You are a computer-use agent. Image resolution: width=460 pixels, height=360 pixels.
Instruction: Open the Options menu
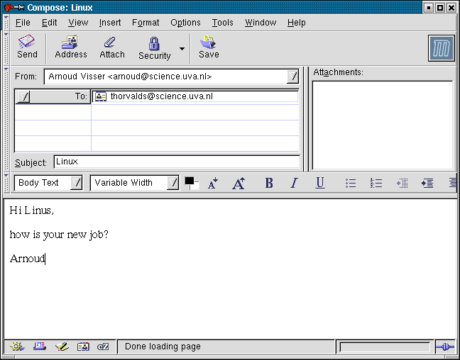pos(185,23)
